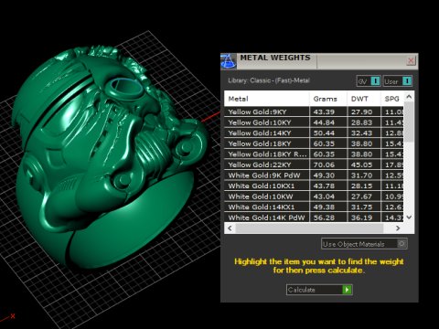The height and width of the screenshot is (329, 439).
Task: Click the 28.15 DWT value
Action: tap(361, 186)
